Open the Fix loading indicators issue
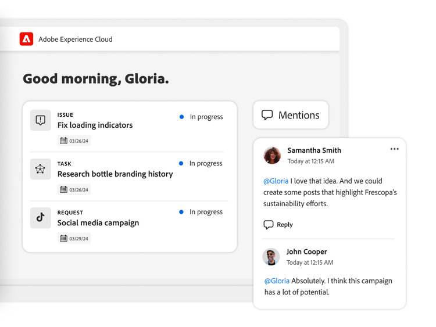 click(95, 125)
